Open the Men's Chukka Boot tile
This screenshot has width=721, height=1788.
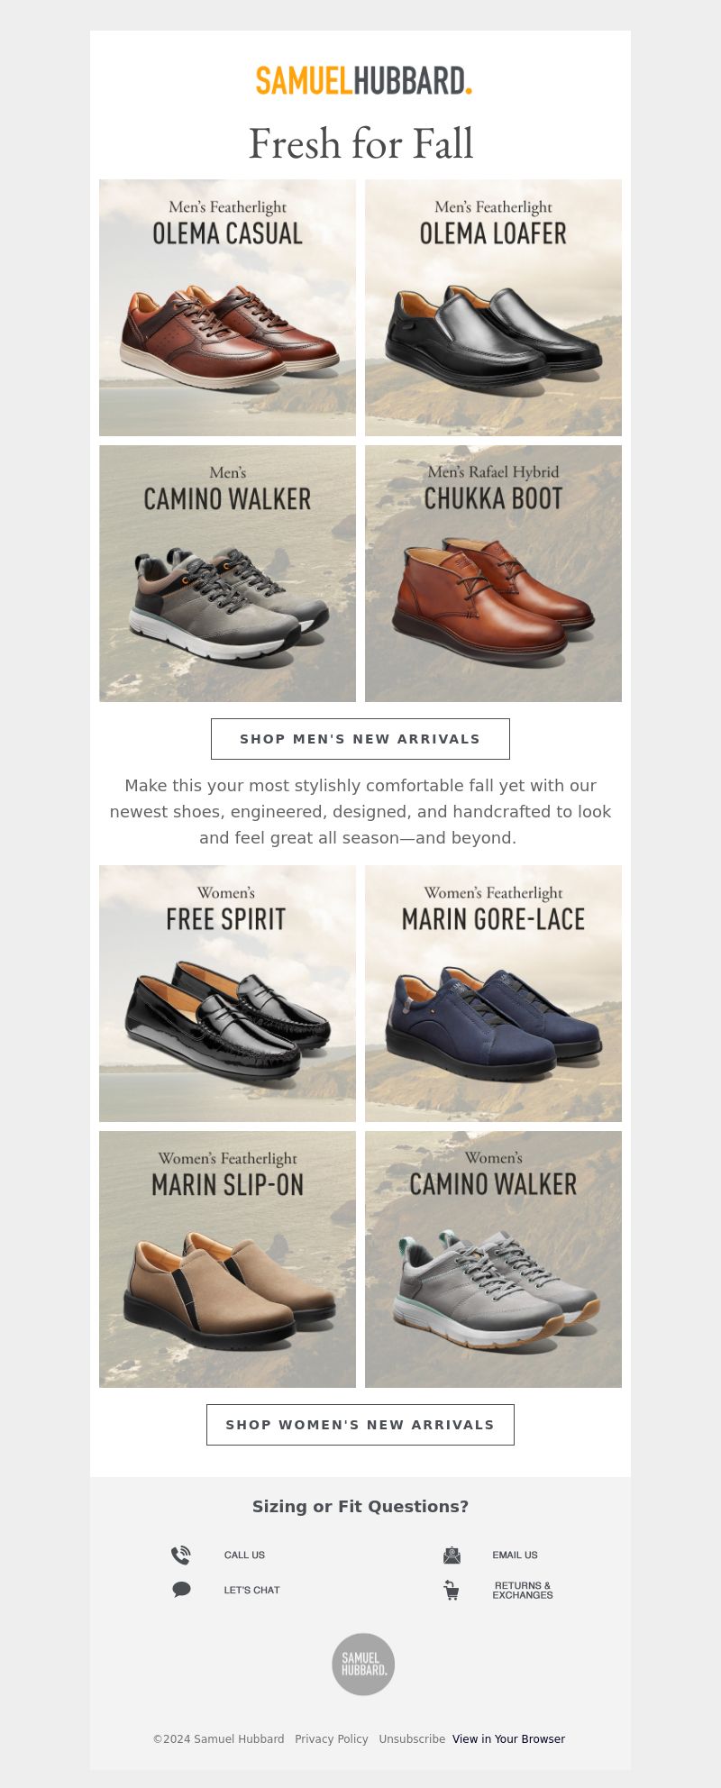[493, 573]
